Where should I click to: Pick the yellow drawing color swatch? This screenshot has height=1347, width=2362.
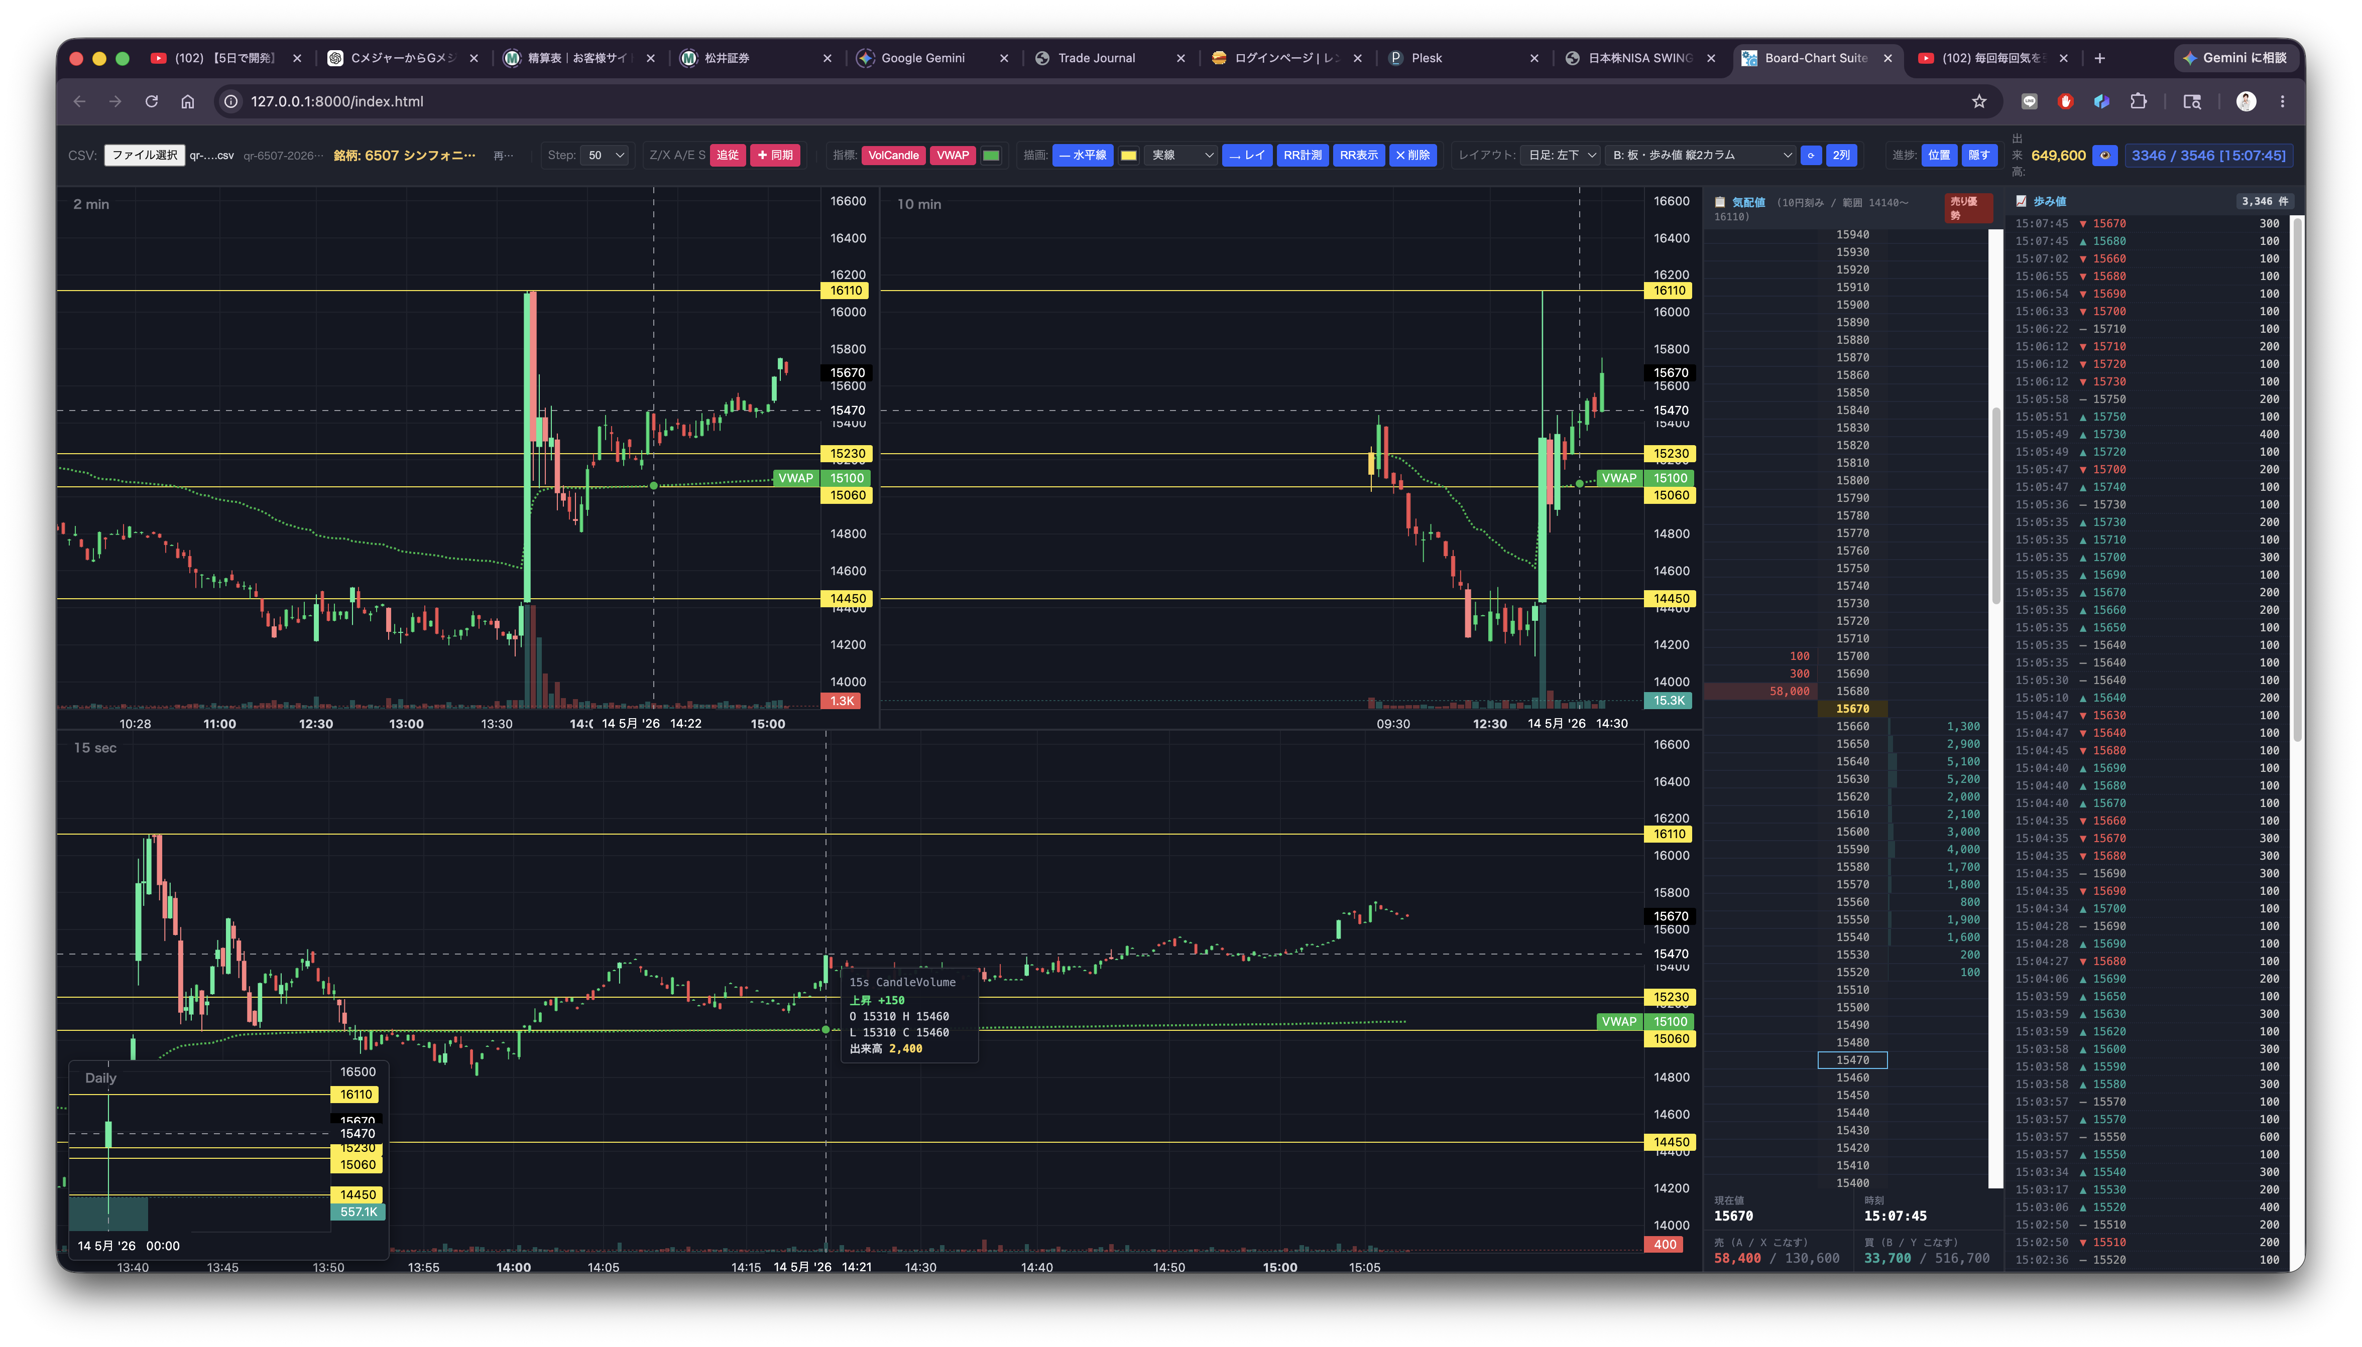[x=1128, y=156]
